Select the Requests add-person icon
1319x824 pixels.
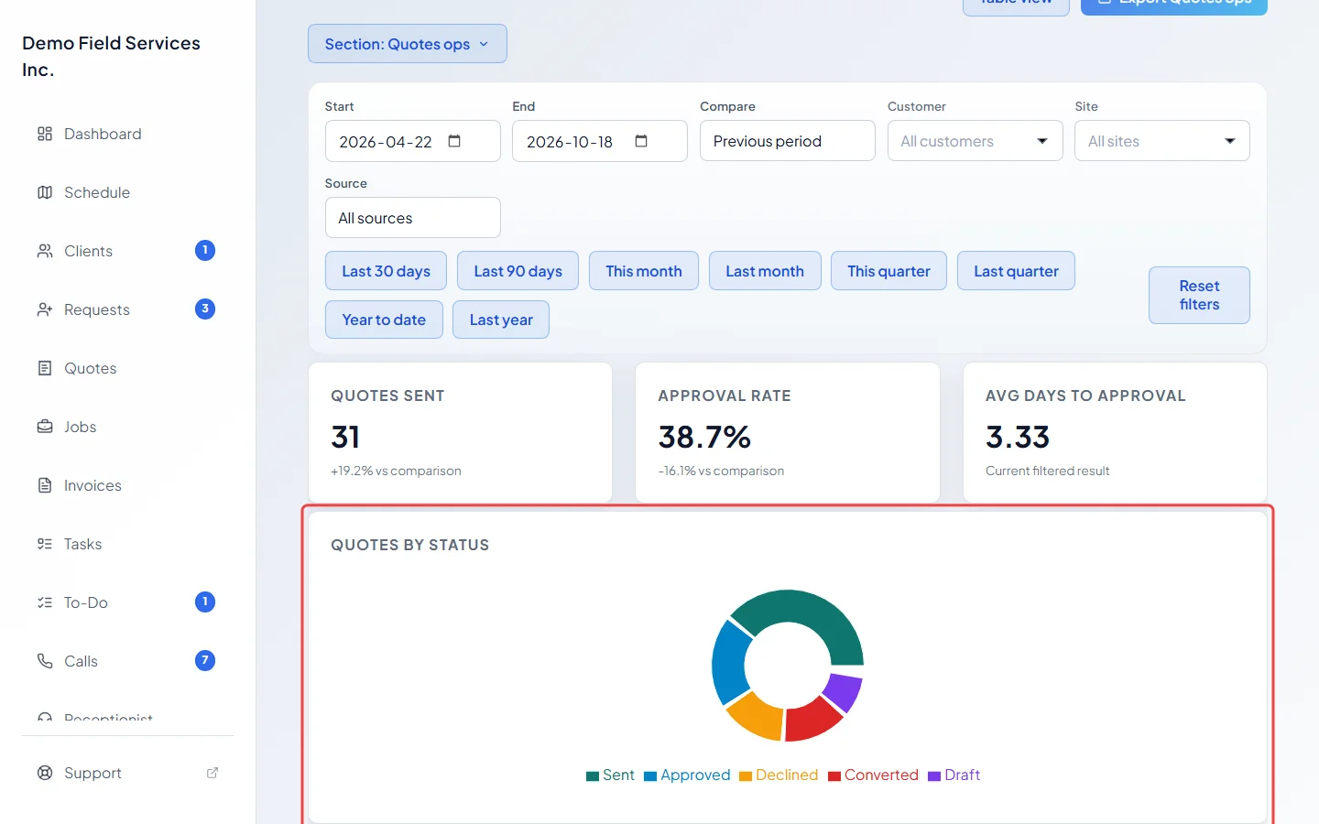pyautogui.click(x=45, y=309)
